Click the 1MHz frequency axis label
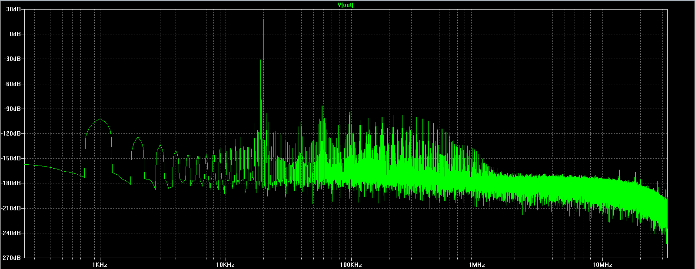This screenshot has width=695, height=269. point(476,265)
